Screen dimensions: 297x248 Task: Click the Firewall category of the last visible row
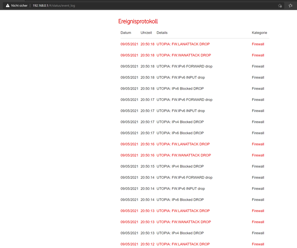(x=258, y=244)
